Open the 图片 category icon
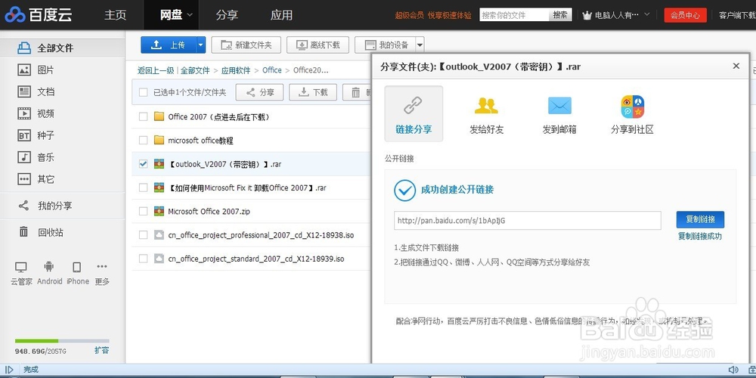Viewport: 756px width, 378px height. [24, 70]
